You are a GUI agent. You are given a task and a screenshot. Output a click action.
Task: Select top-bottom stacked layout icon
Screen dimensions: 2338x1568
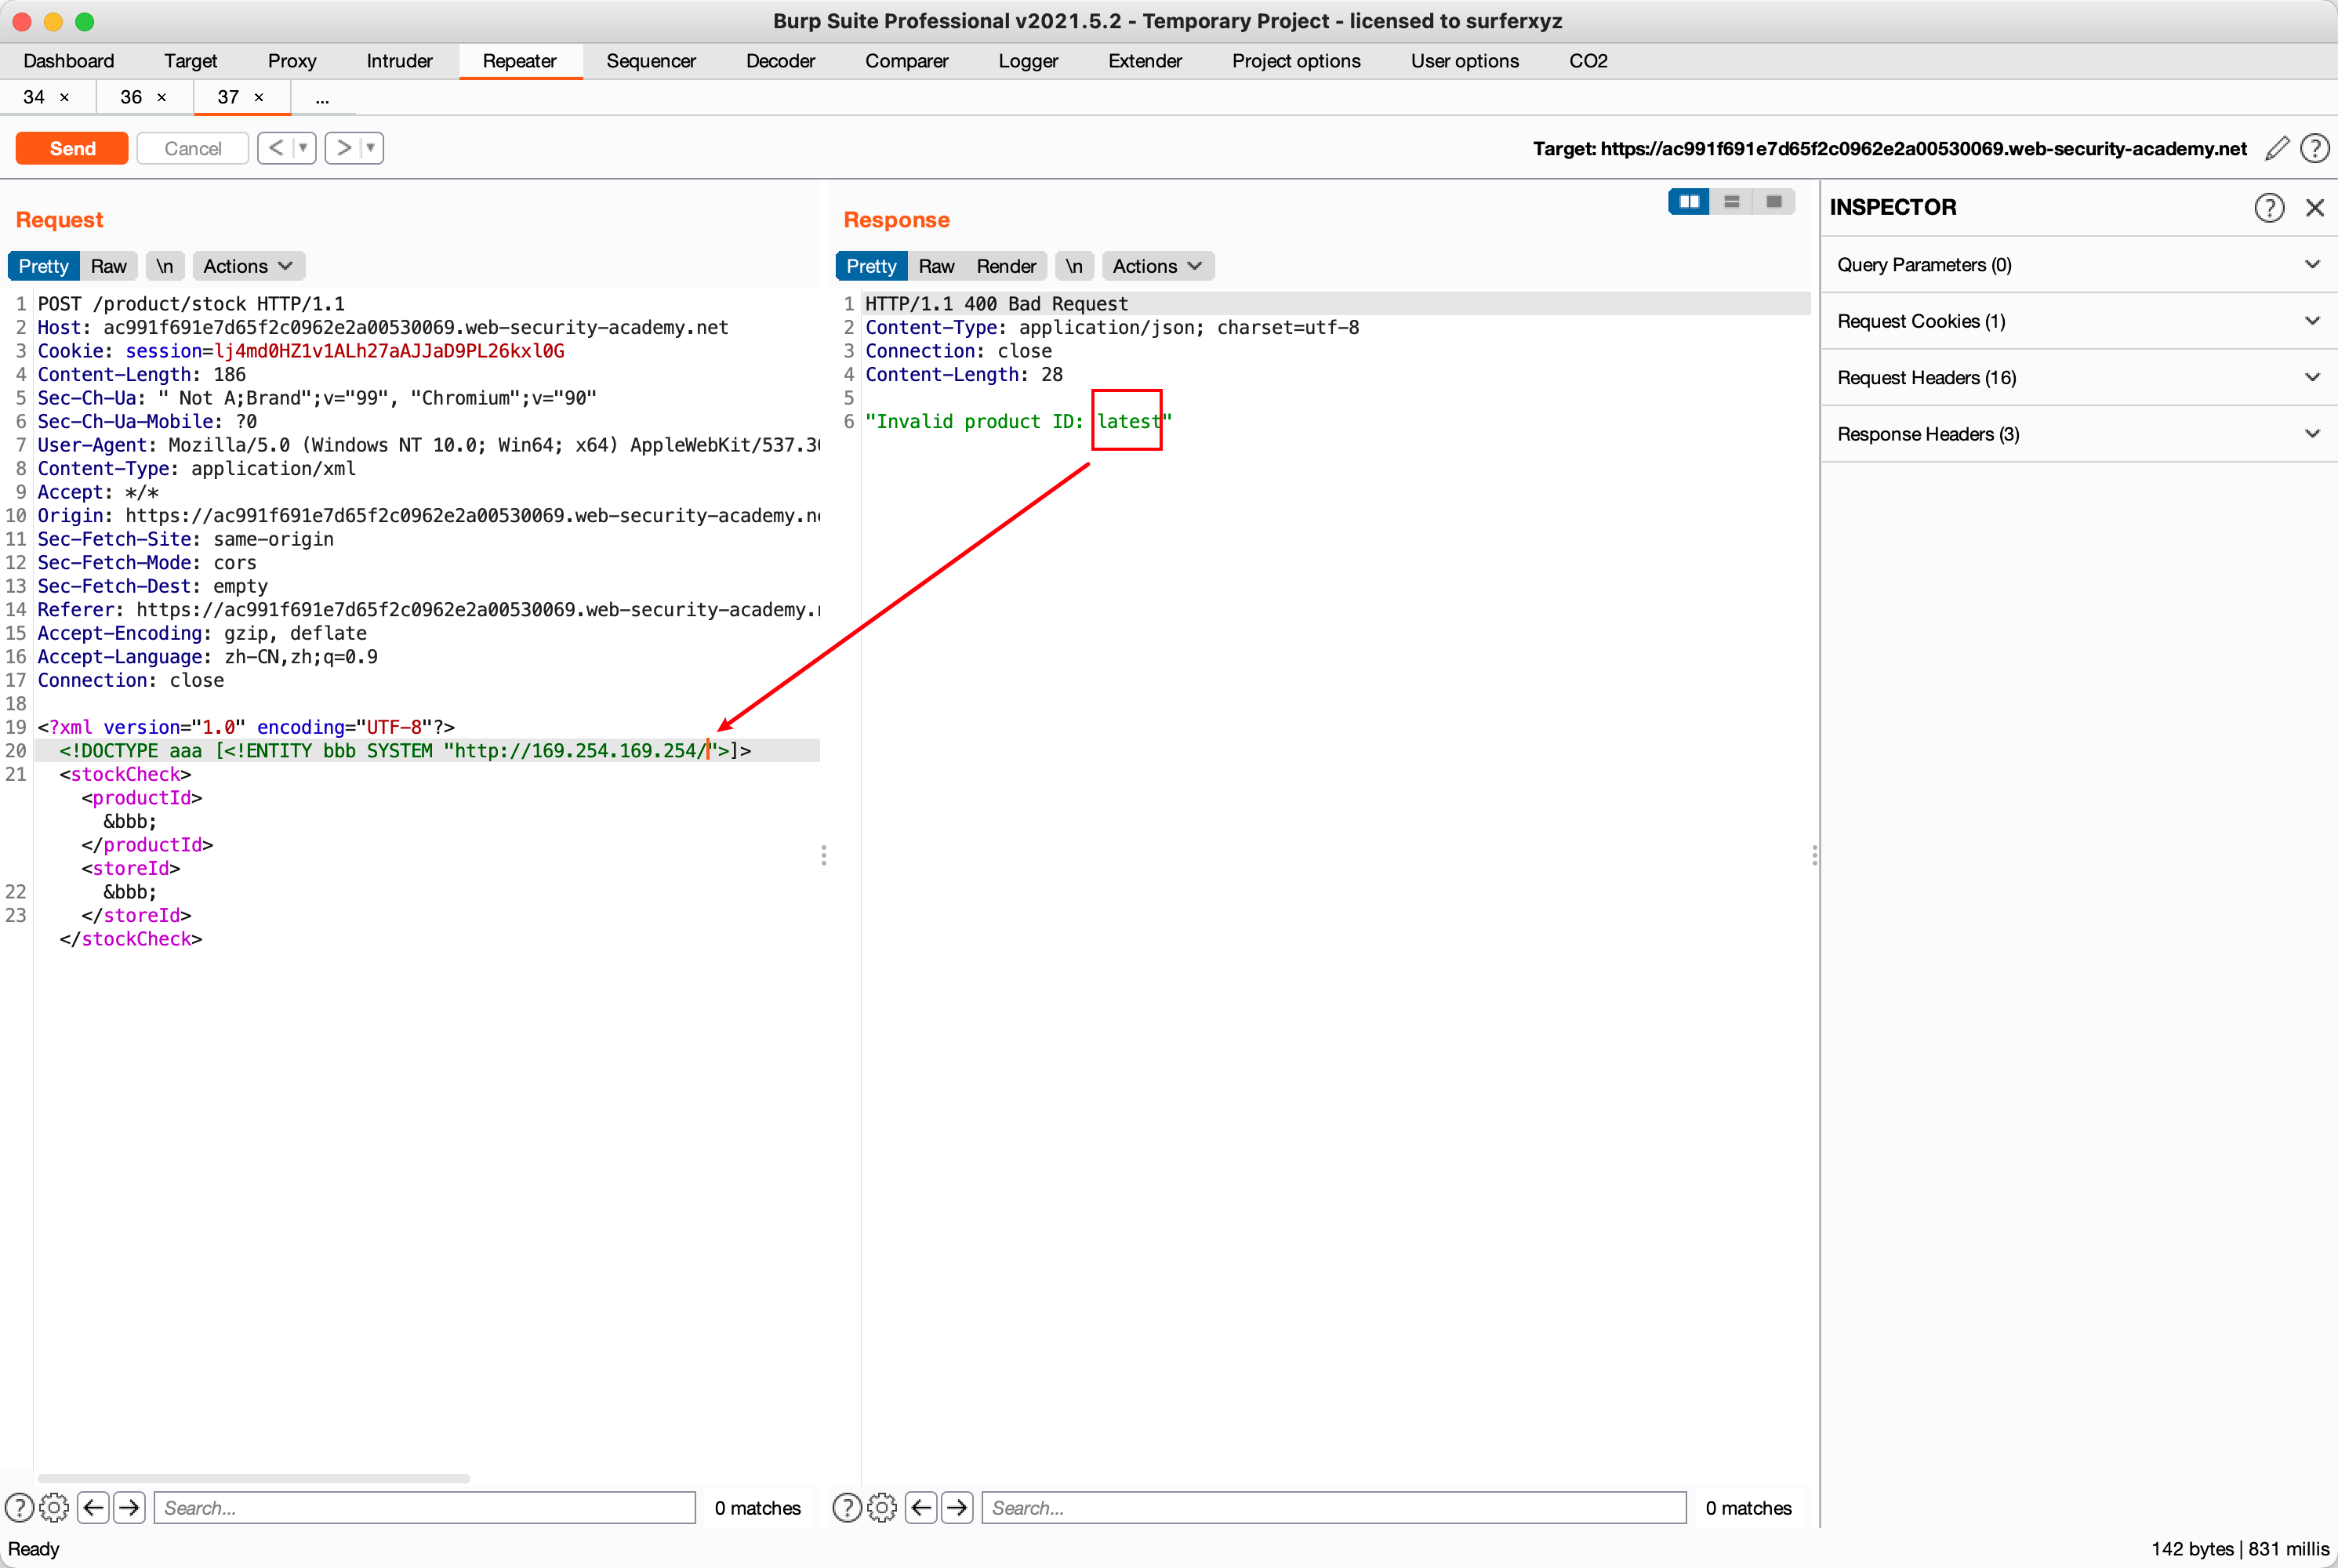click(x=1731, y=202)
